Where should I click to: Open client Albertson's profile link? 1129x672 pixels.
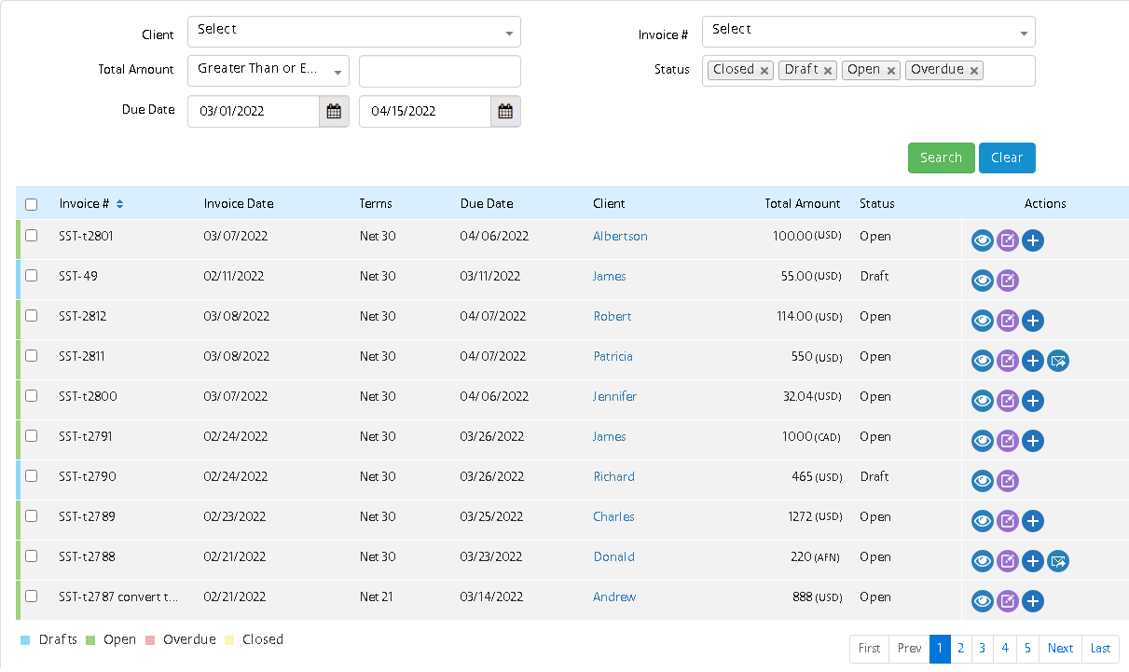click(620, 236)
